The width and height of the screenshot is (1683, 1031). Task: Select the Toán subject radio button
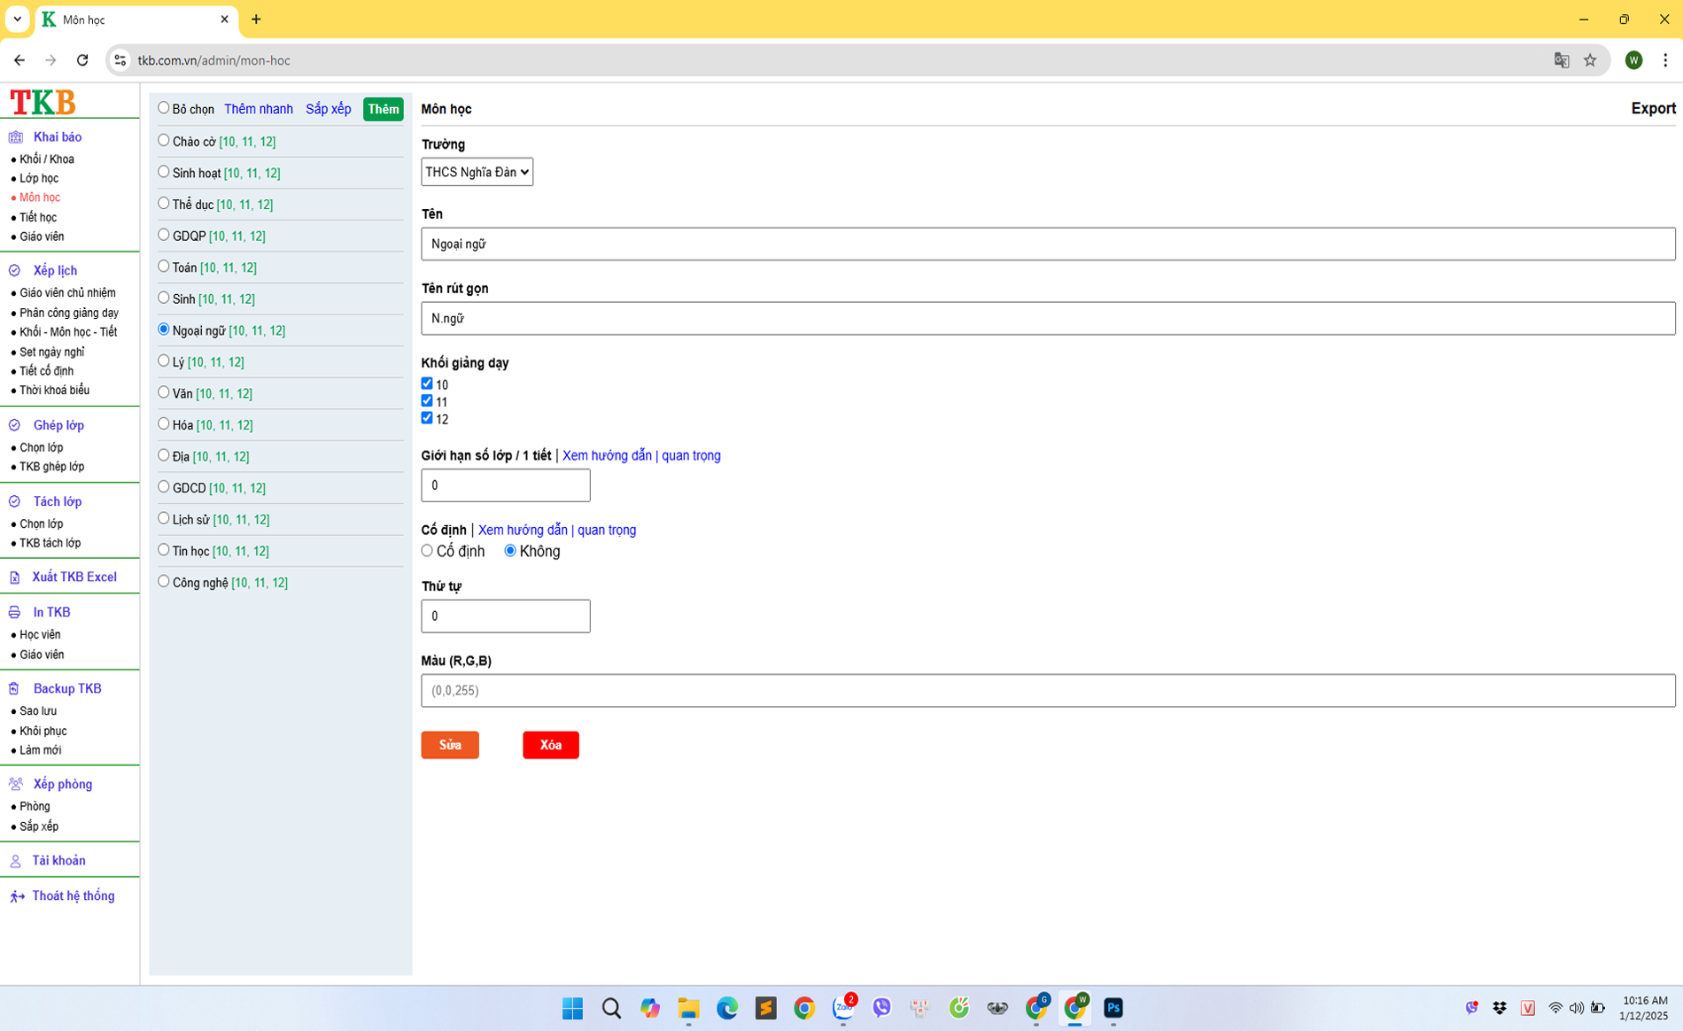click(x=164, y=267)
